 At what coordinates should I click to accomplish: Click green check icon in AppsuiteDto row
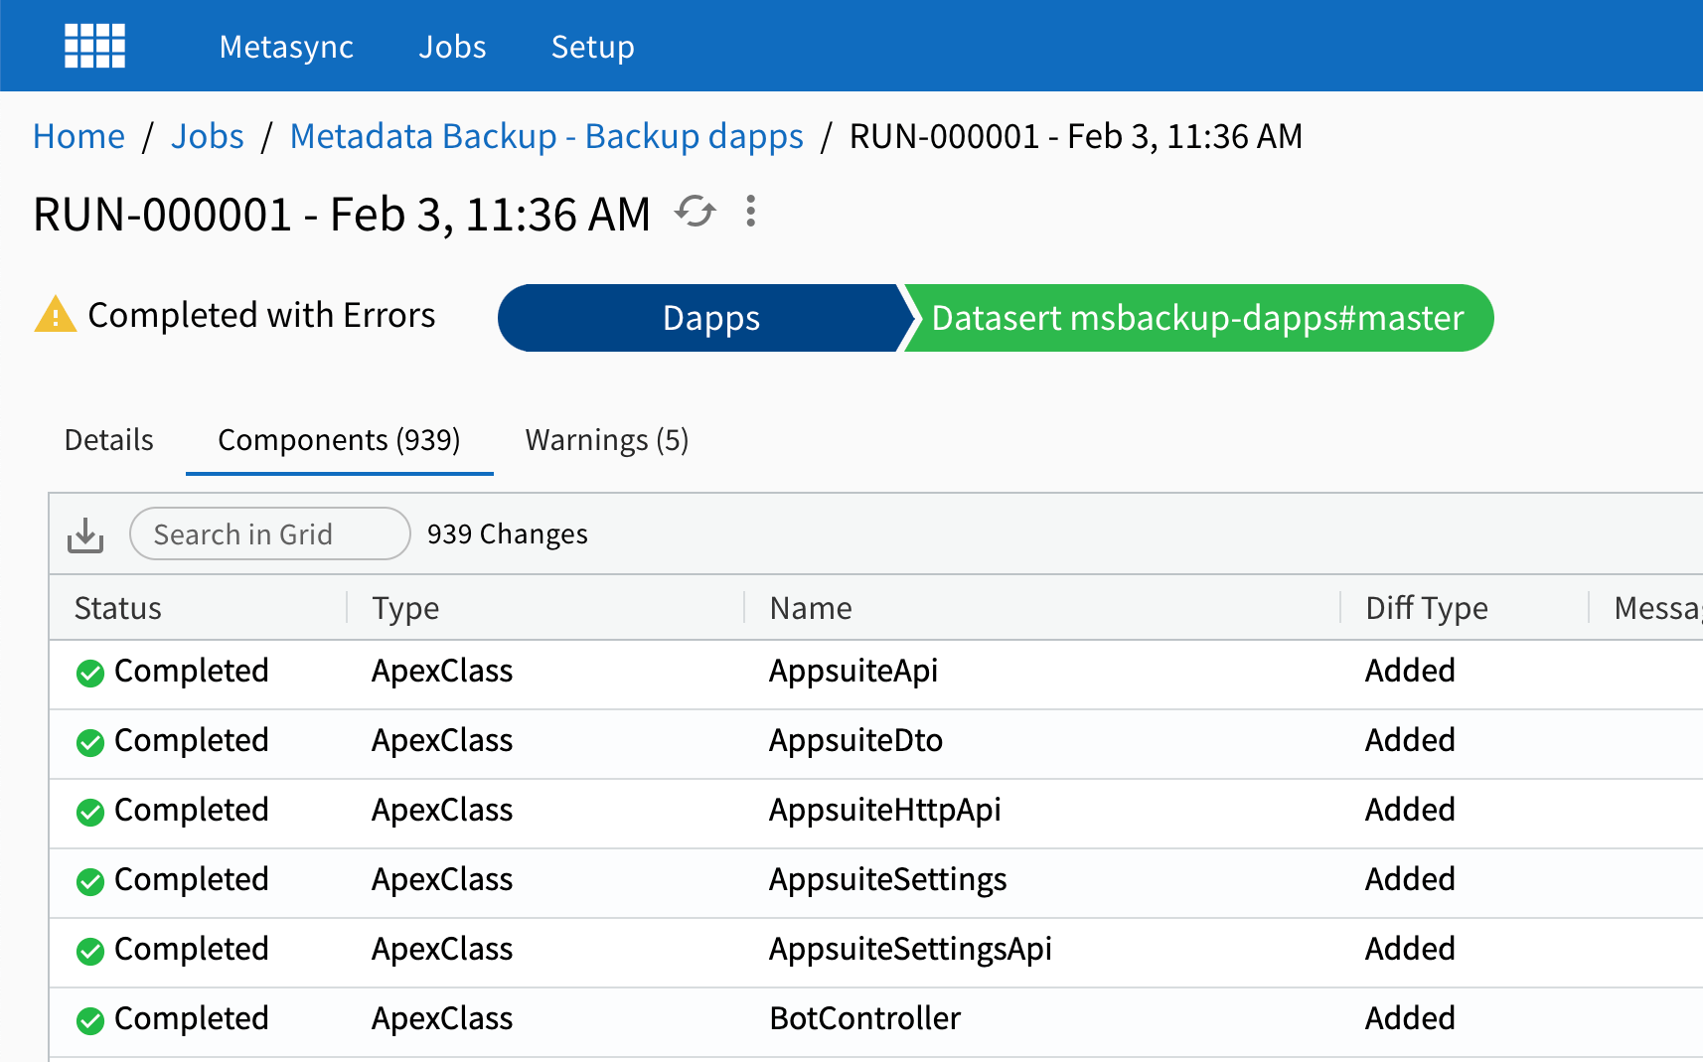click(90, 743)
